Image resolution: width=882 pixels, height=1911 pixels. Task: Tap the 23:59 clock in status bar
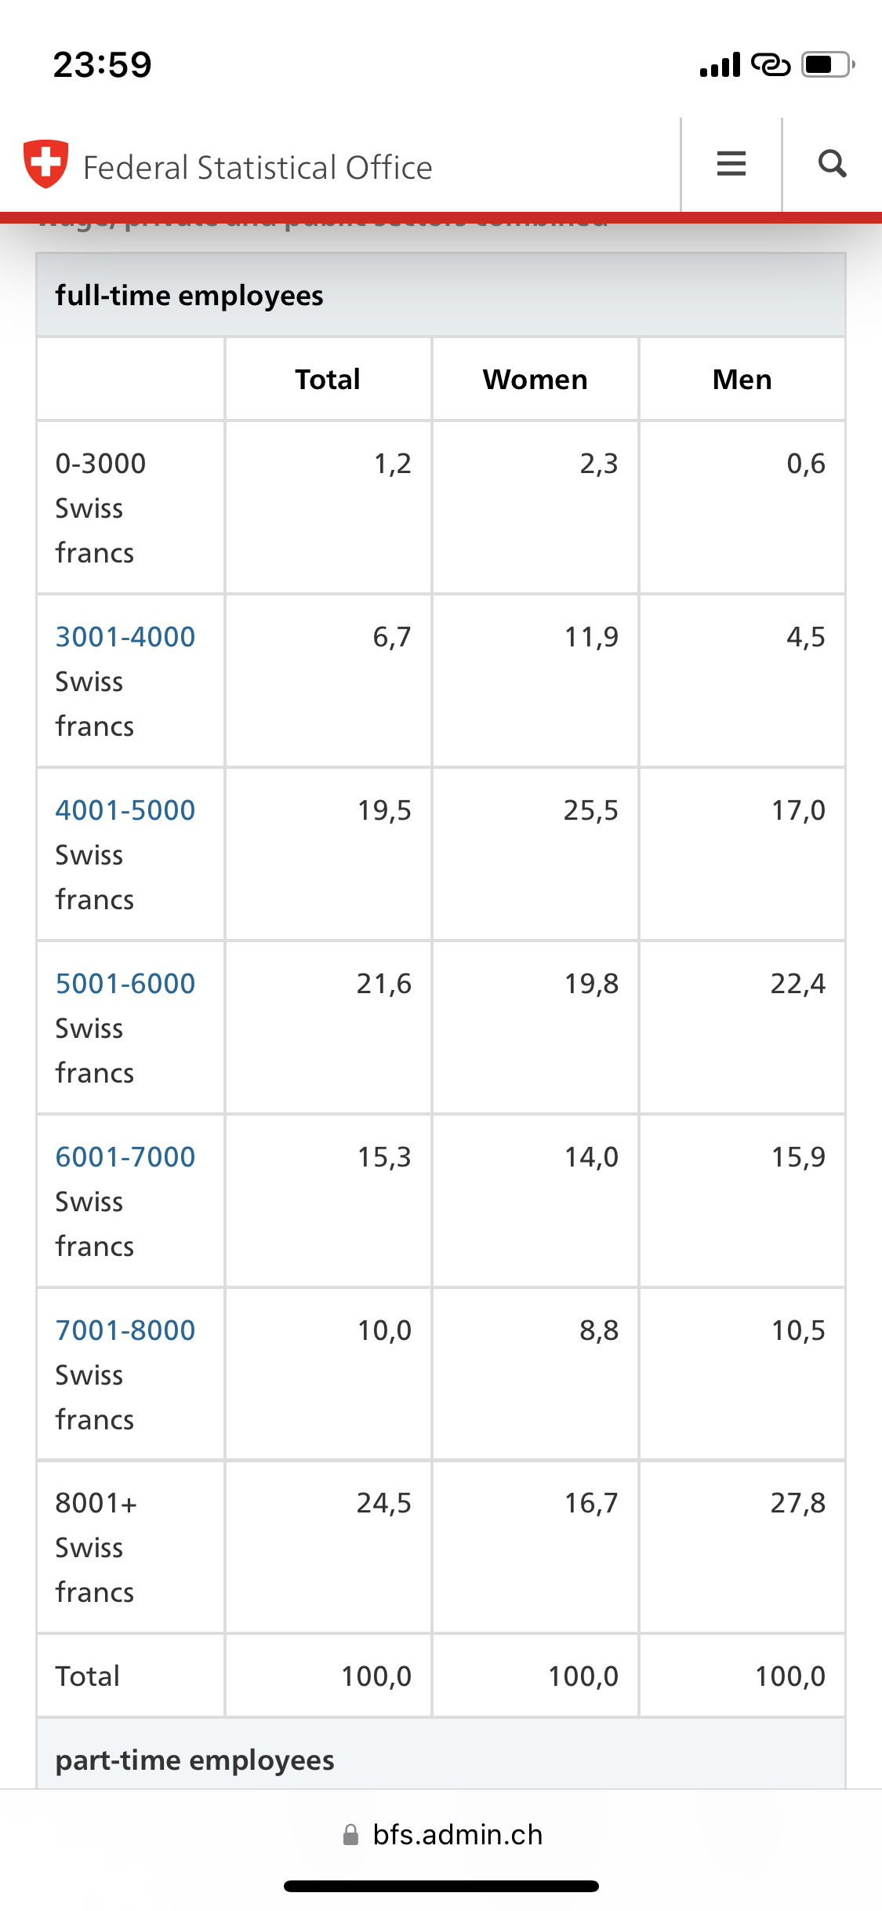click(102, 64)
